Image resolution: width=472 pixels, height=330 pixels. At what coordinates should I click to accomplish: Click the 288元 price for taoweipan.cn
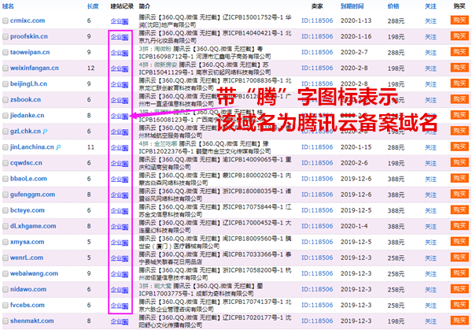(396, 53)
